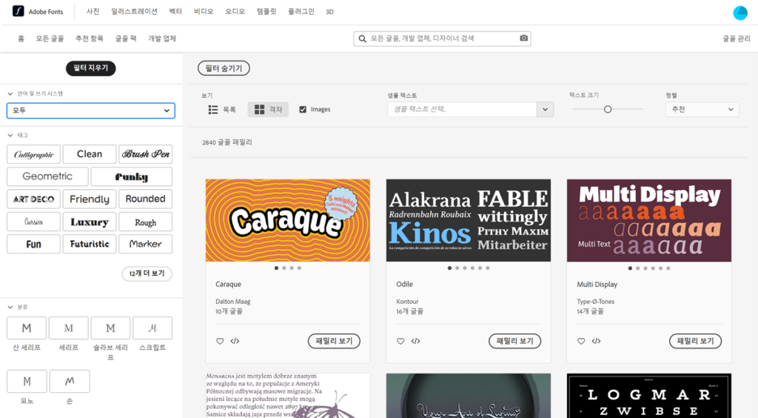Screen dimensions: 758x418
Task: Uncheck the Images checkbox
Action: pos(303,110)
